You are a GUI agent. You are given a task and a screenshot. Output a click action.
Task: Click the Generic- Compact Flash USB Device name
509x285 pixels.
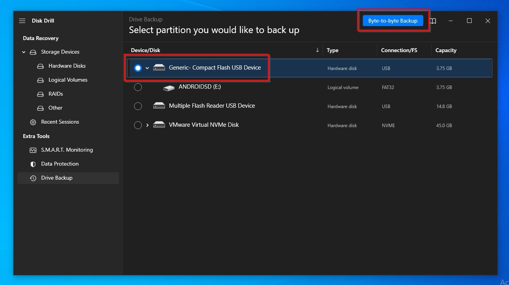pos(215,67)
